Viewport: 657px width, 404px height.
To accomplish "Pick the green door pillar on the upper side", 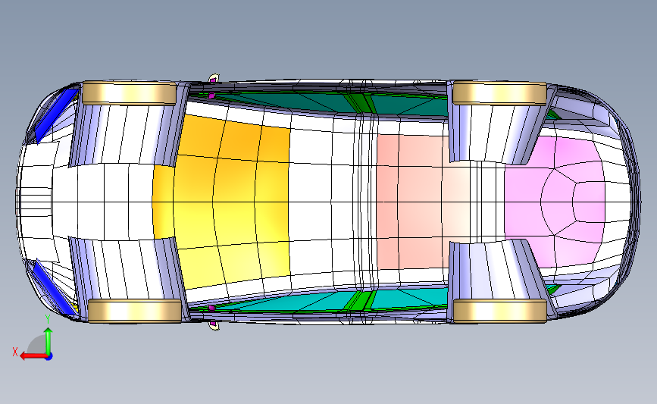I will click(359, 102).
